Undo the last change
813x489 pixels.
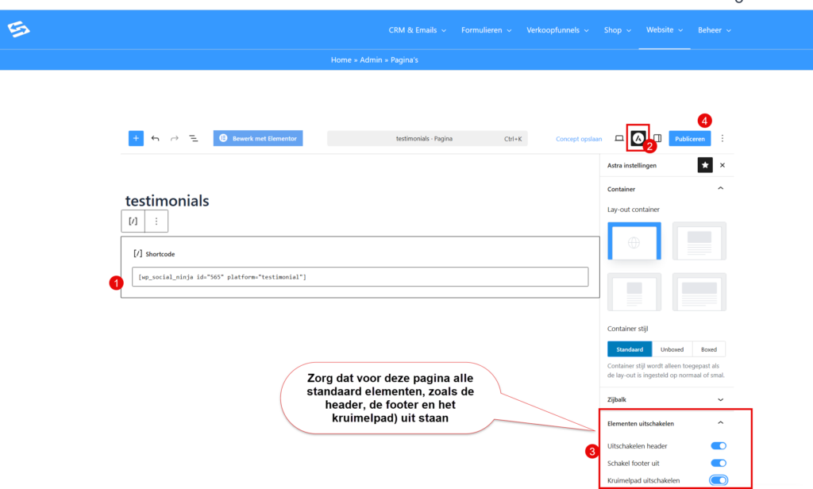click(155, 138)
